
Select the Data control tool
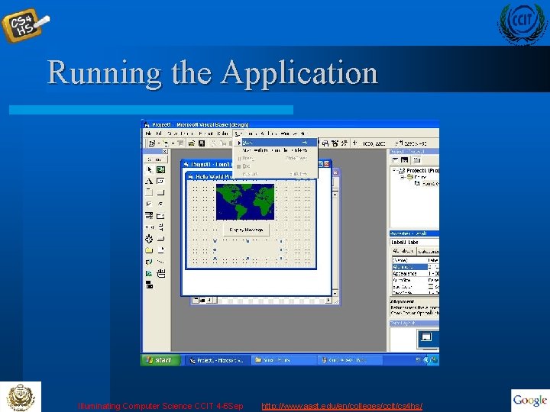pyautogui.click(x=160, y=273)
